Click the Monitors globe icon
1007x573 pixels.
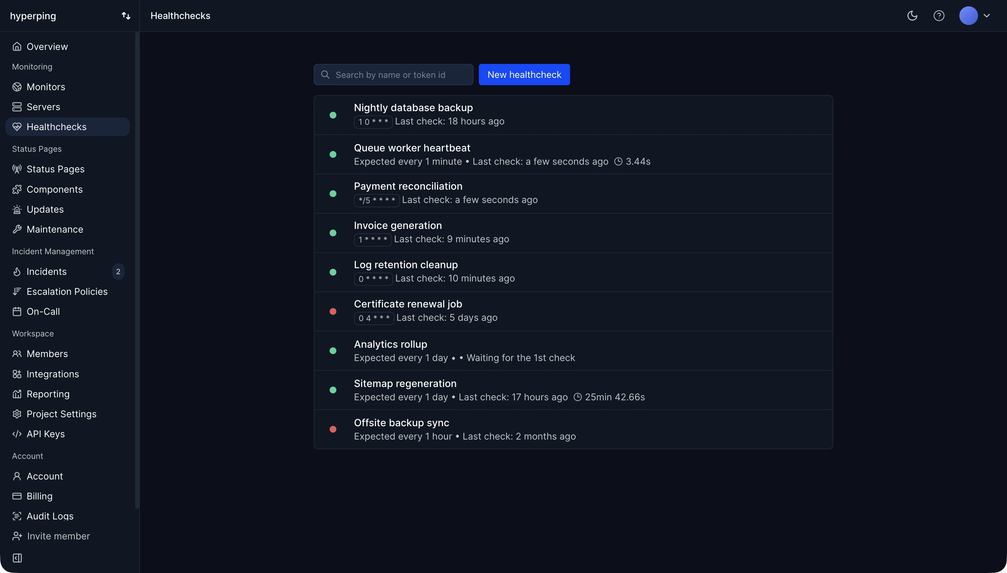pyautogui.click(x=17, y=87)
